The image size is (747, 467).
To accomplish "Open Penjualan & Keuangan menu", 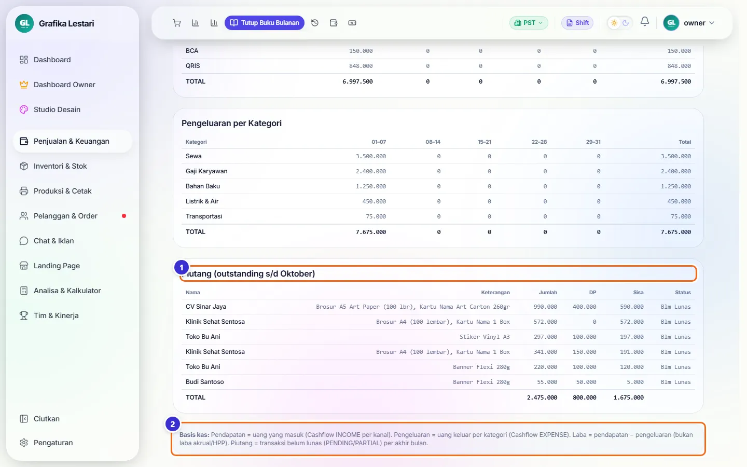I will click(x=73, y=141).
